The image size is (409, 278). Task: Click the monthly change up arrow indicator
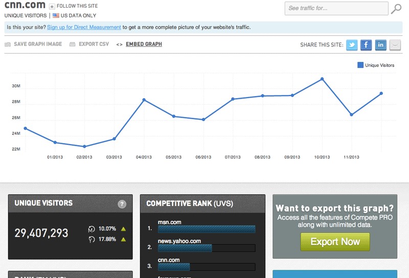tap(123, 229)
